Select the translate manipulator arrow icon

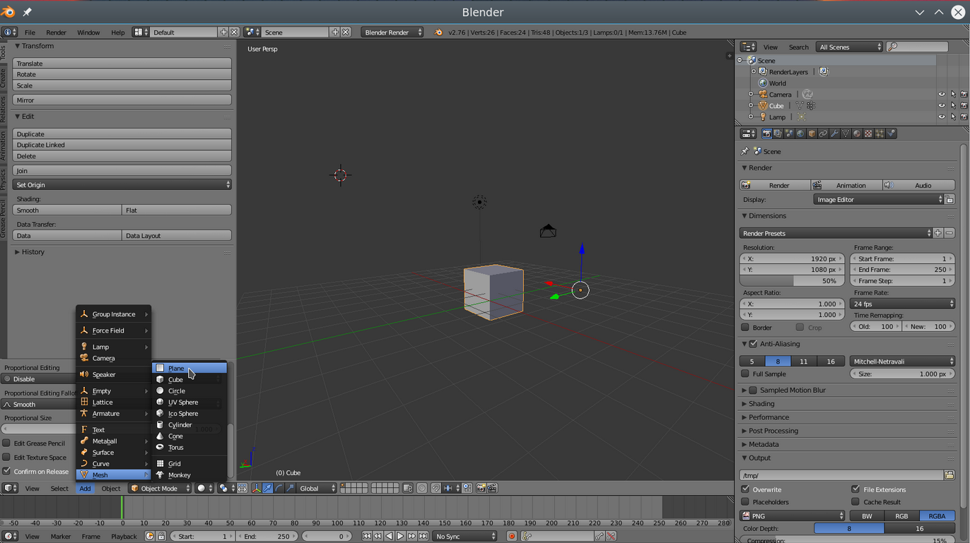(x=267, y=488)
